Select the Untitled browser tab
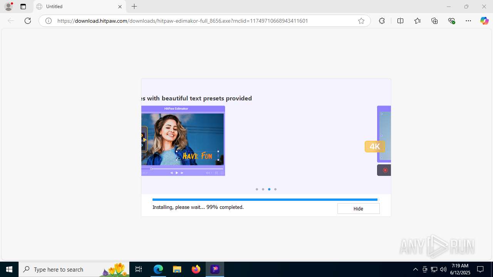493x277 pixels. click(x=80, y=7)
